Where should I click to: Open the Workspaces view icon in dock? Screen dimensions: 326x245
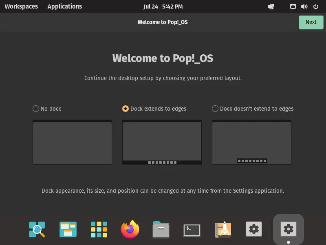[68, 229]
